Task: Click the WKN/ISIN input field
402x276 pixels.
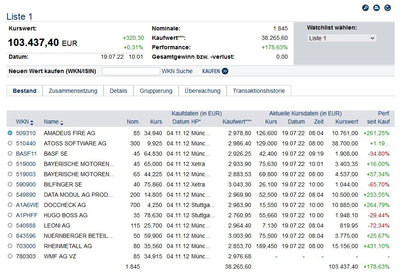Action: click(x=131, y=71)
